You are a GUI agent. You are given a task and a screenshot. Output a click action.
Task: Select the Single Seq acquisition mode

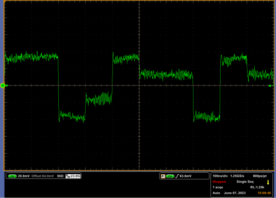[x=245, y=181]
